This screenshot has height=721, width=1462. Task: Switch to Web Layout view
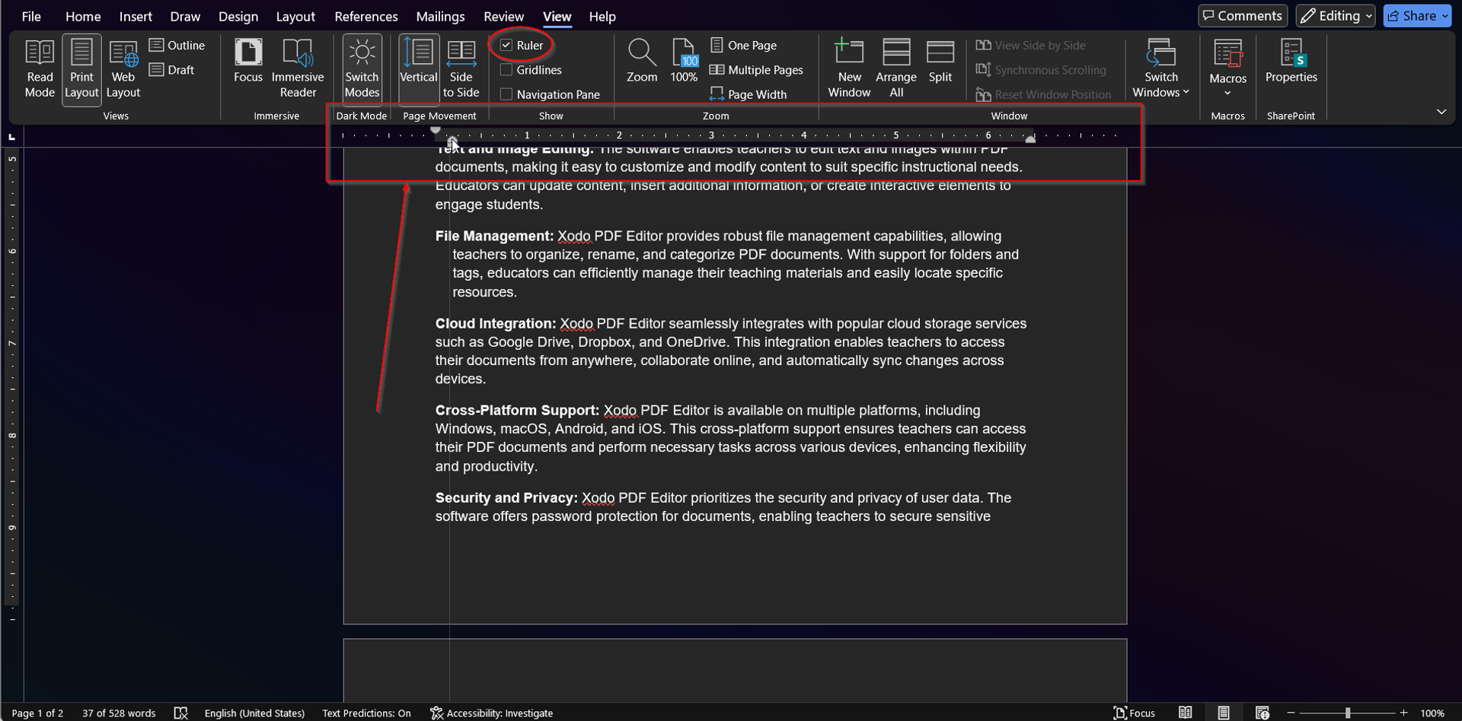click(123, 69)
